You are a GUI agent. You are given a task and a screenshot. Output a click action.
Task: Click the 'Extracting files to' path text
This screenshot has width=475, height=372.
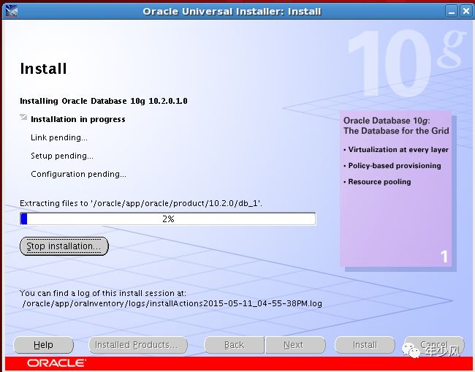(x=141, y=203)
